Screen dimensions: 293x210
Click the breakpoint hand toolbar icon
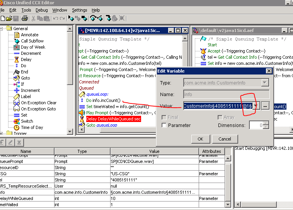click(115, 18)
